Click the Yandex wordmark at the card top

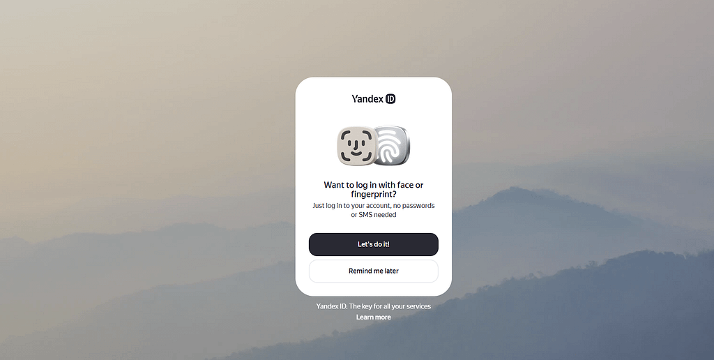click(367, 99)
